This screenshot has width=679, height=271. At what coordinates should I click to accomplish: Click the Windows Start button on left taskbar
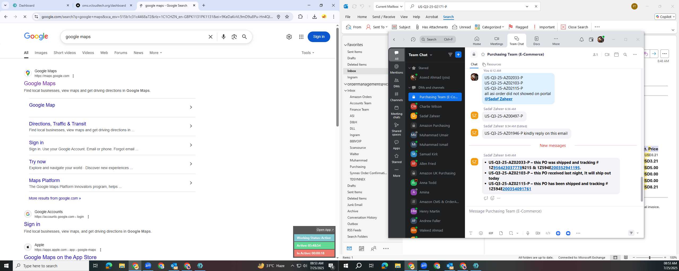pos(6,266)
